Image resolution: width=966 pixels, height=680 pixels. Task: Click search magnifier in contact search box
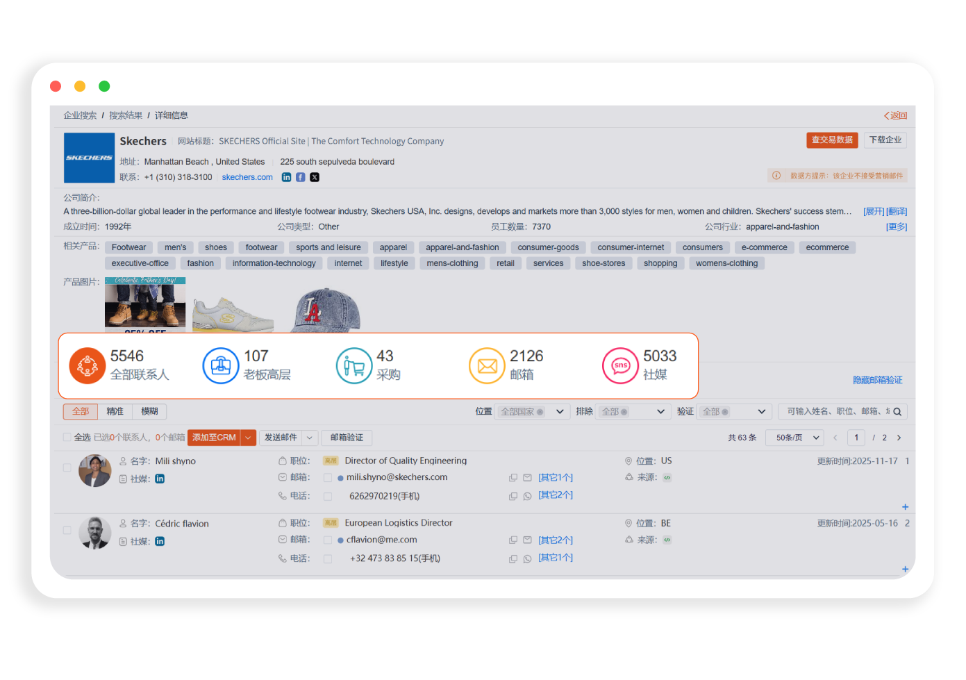point(897,412)
